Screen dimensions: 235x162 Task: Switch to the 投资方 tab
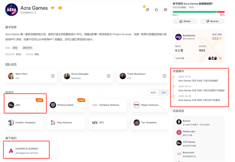pos(153,93)
